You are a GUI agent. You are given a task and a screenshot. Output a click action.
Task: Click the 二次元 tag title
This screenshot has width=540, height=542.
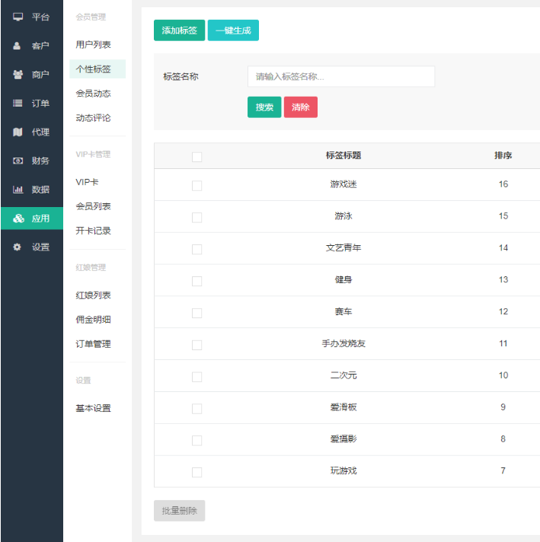(x=343, y=375)
